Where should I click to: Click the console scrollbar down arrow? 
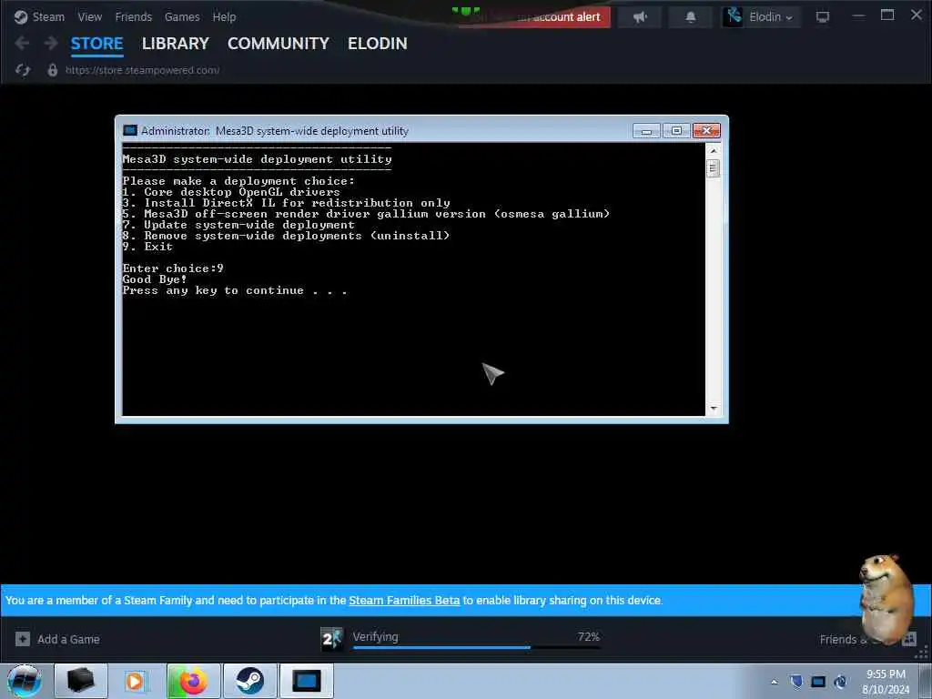click(714, 409)
